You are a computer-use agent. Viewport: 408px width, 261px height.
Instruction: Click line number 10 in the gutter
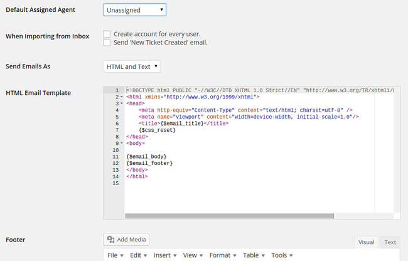pos(115,150)
